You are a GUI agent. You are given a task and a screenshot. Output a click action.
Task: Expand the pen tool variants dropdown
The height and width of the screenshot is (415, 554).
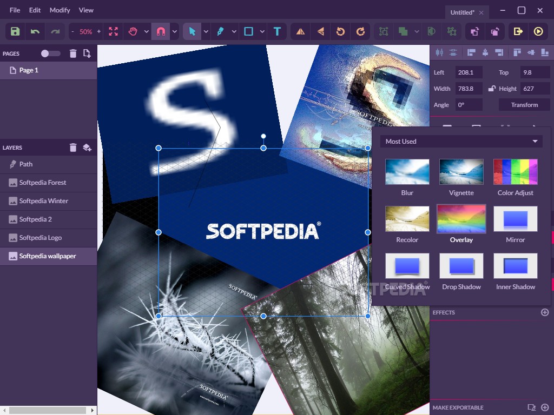[x=234, y=31]
